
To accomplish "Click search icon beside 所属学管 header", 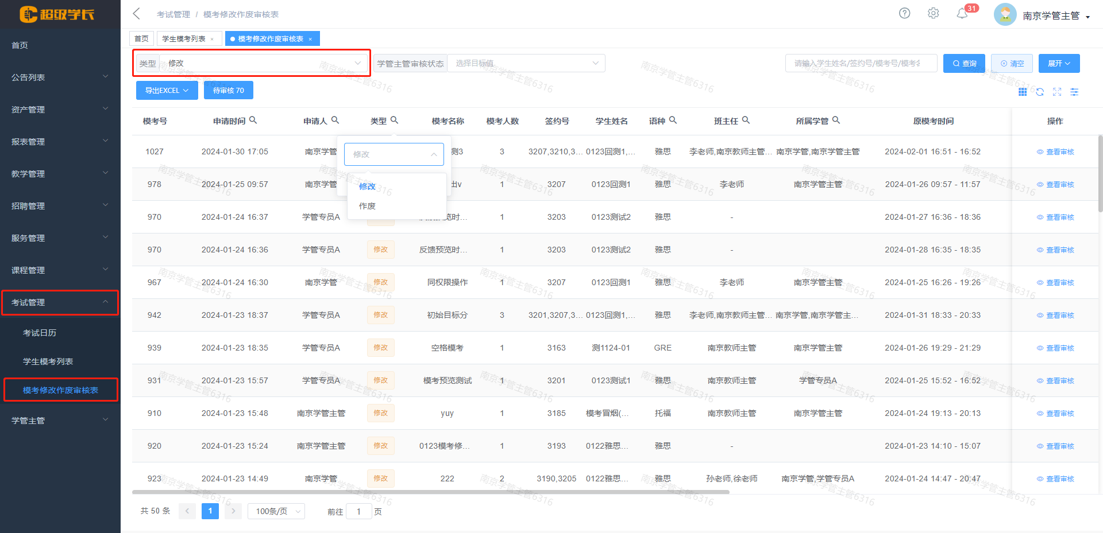I will 836,120.
